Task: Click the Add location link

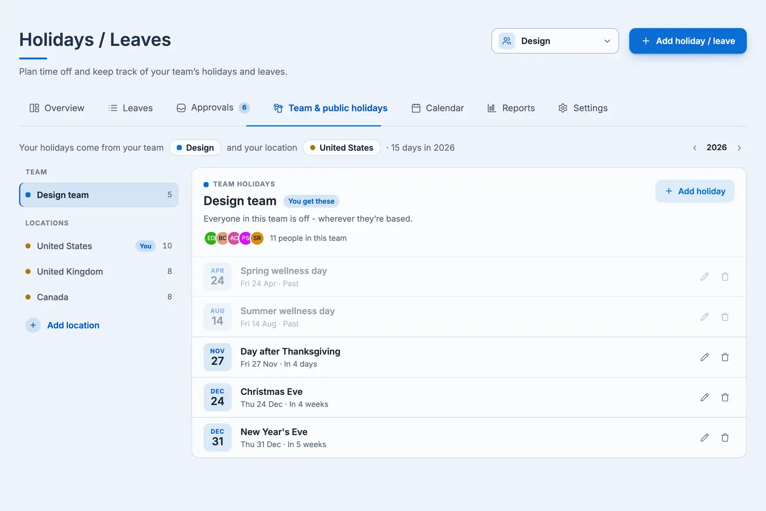Action: [73, 325]
